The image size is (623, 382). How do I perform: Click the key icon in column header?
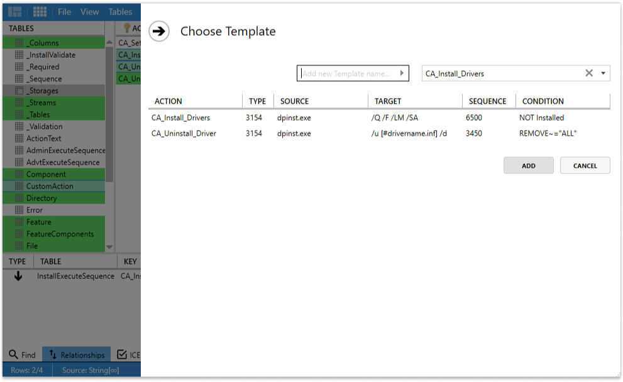tap(127, 28)
